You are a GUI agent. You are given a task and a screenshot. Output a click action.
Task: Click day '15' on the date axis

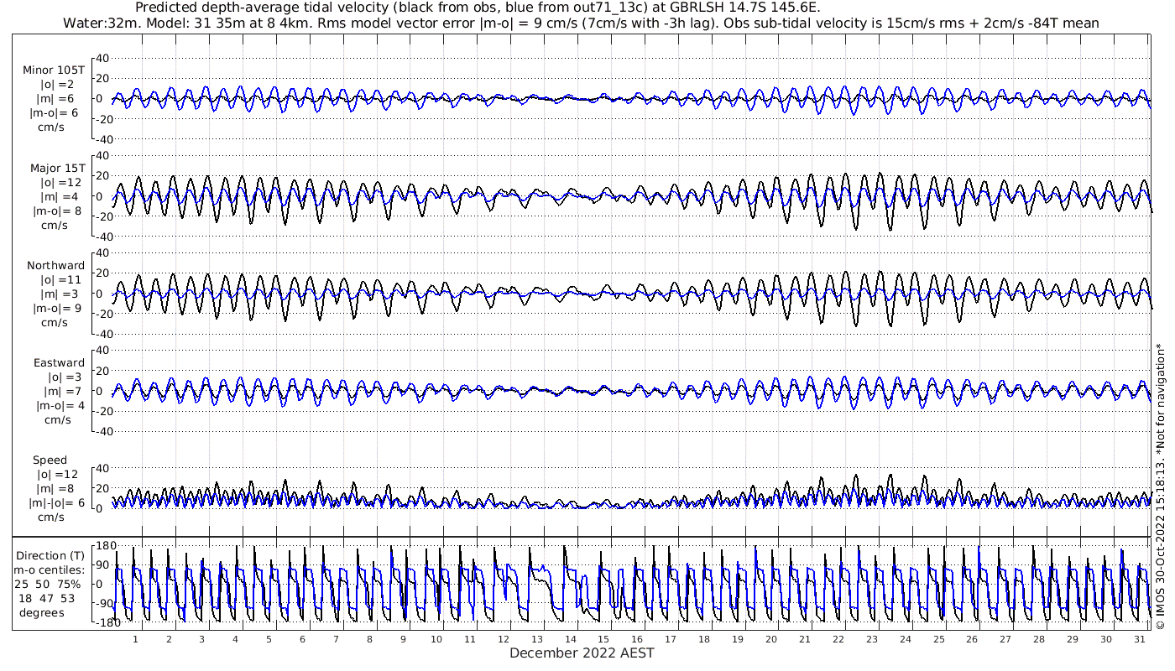(603, 639)
